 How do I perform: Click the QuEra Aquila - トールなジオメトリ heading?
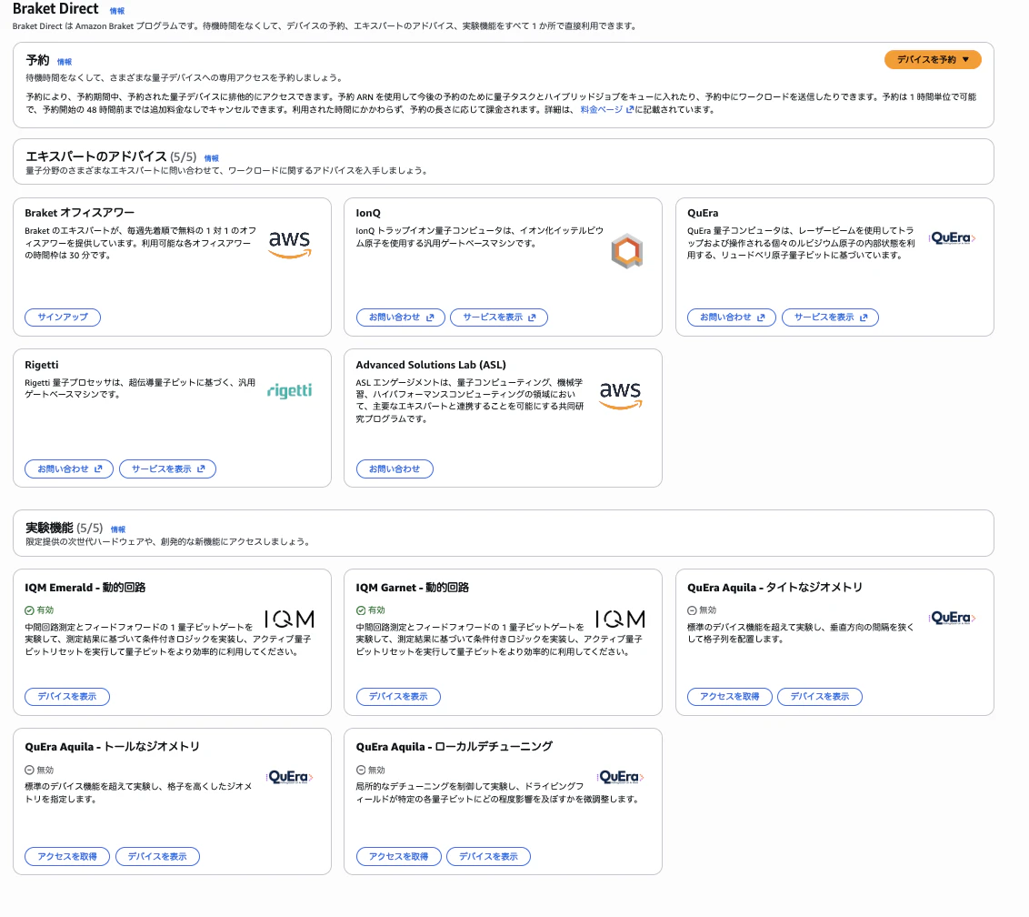(x=112, y=747)
